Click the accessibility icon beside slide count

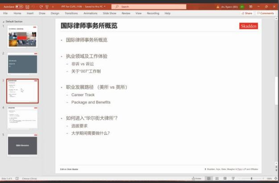tap(17, 179)
